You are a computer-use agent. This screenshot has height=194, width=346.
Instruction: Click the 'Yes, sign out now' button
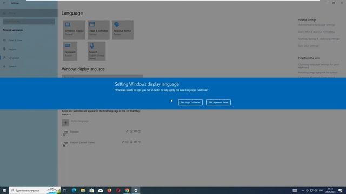(x=190, y=102)
